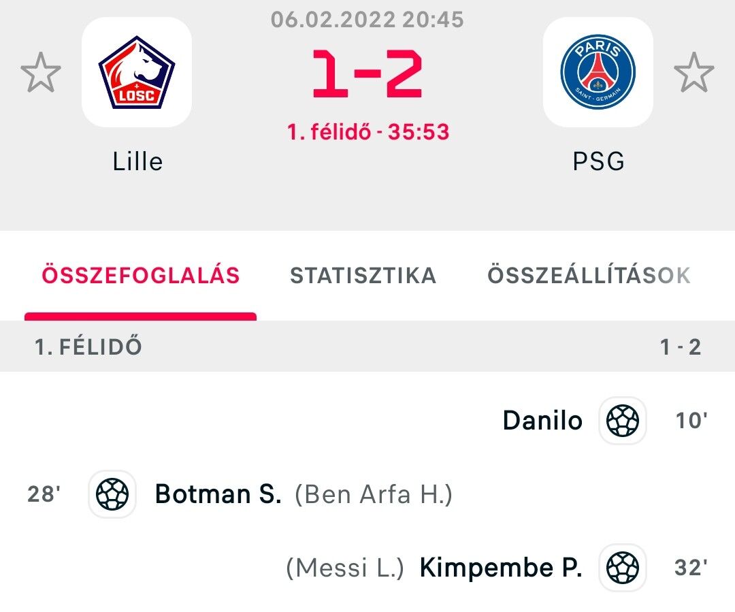Tap assist provider Messi L.
This screenshot has width=735, height=612.
tap(345, 567)
